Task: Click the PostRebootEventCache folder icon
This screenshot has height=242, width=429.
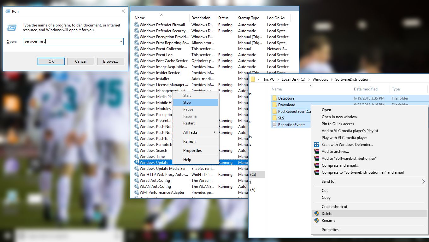Action: tap(274, 112)
